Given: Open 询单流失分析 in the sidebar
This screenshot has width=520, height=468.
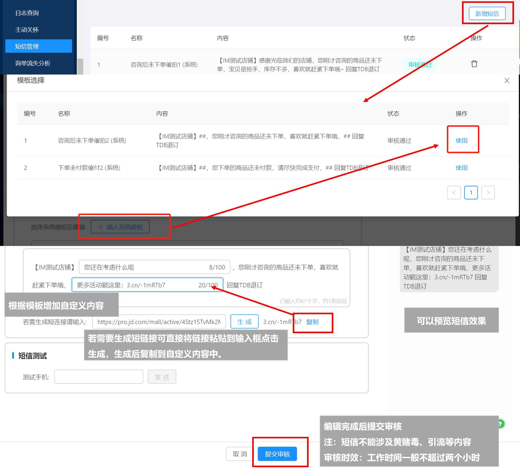Looking at the screenshot, I should (33, 63).
